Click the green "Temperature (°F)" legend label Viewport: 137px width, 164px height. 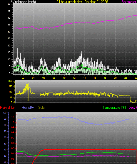[114, 108]
